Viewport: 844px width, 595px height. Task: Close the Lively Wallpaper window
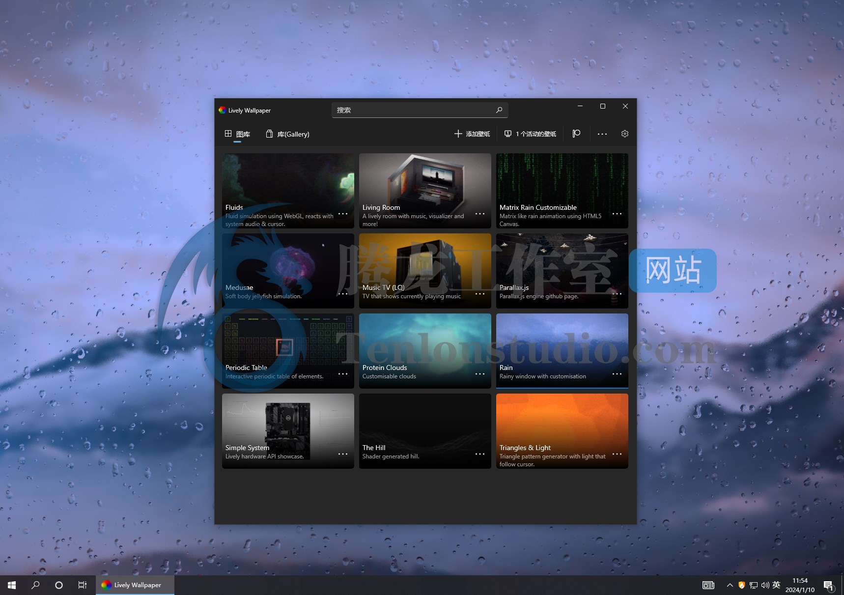click(625, 106)
